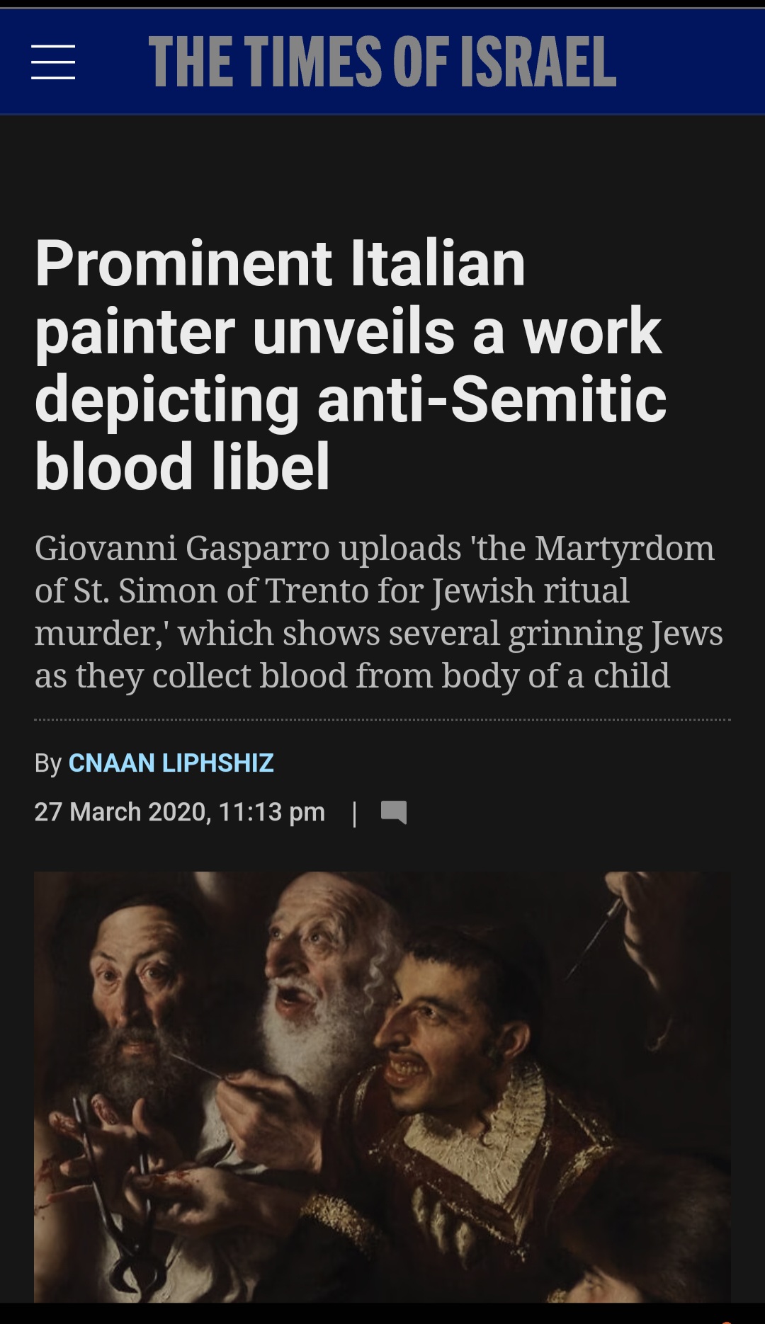Image resolution: width=765 pixels, height=1324 pixels.
Task: Tap the vertical separator beside comments icon
Action: [354, 813]
